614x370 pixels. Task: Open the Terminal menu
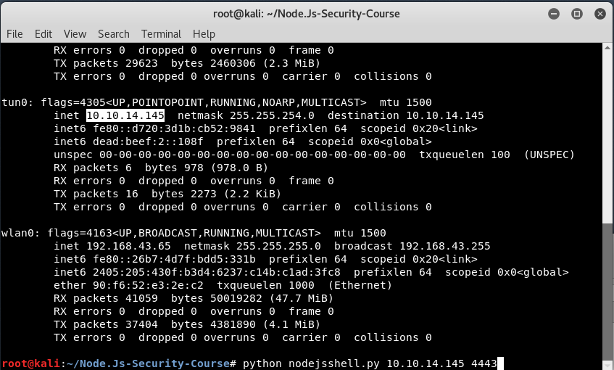coord(161,34)
